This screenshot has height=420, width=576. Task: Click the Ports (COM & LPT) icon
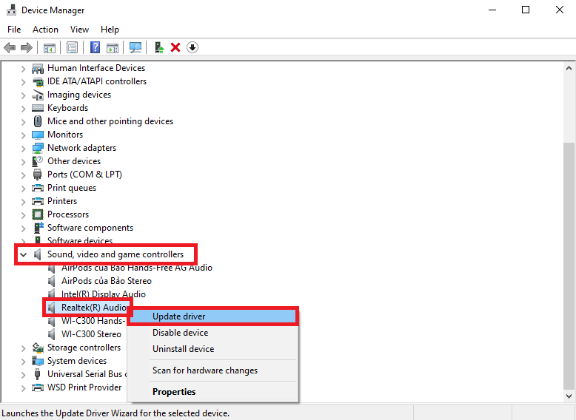coord(38,175)
